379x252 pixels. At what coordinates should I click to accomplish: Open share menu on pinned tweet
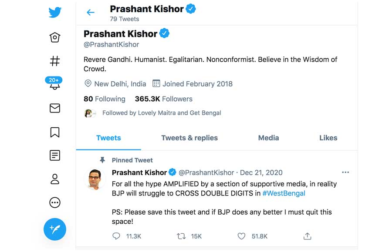pyautogui.click(x=307, y=236)
